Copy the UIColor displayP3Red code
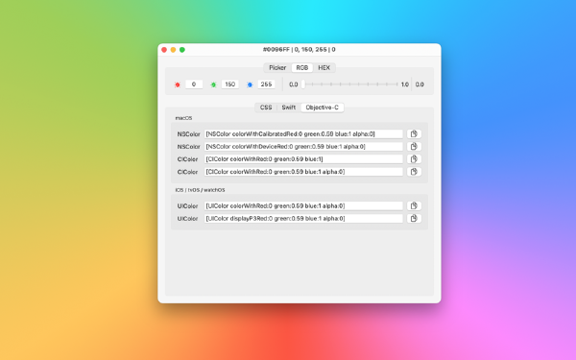The height and width of the screenshot is (360, 576). pyautogui.click(x=414, y=218)
